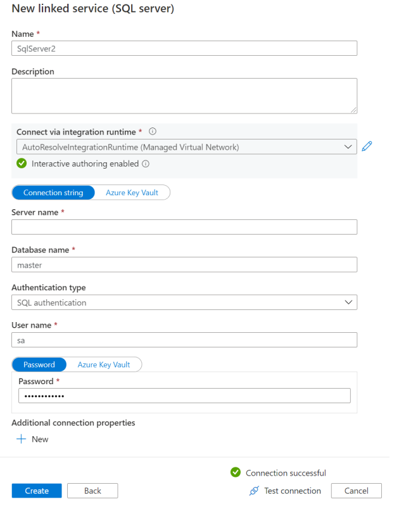Go Back to the previous step
The width and height of the screenshot is (399, 511).
92,491
